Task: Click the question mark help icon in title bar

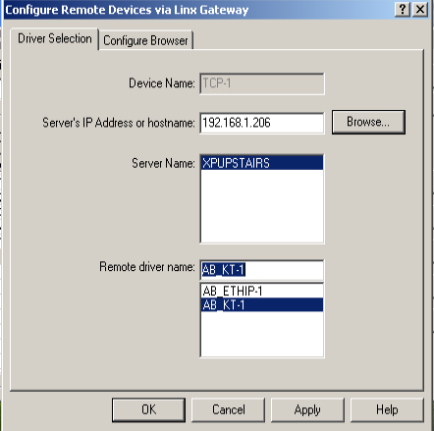Action: [x=403, y=10]
